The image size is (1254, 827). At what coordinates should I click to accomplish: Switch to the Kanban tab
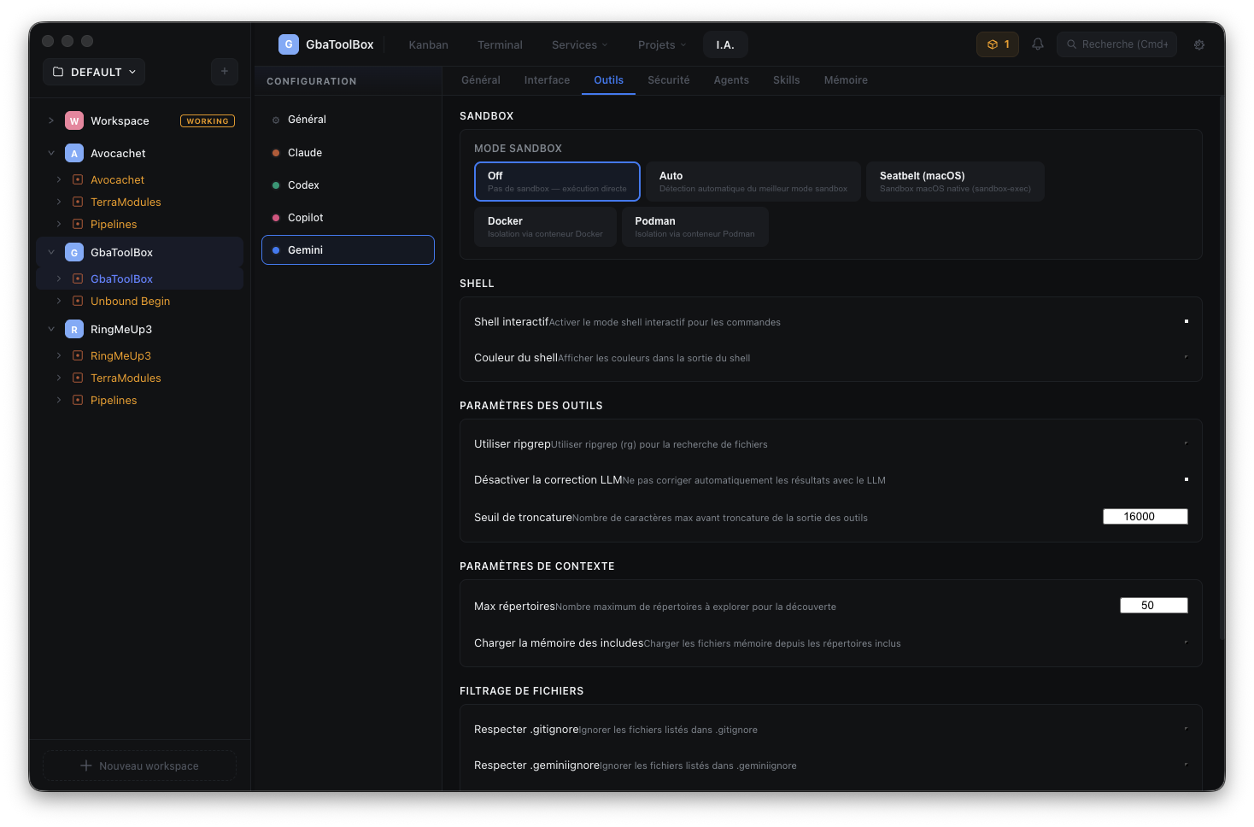pos(428,45)
